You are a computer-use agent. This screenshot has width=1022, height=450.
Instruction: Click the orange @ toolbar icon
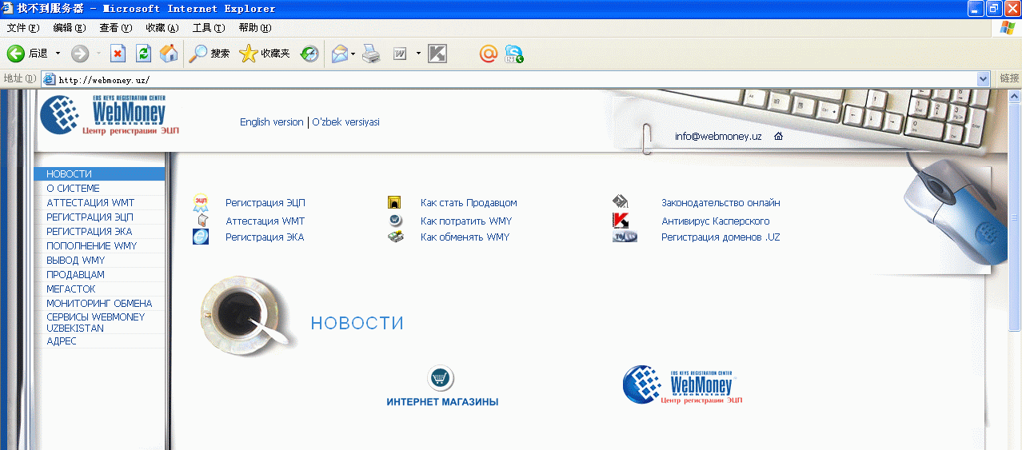(489, 54)
